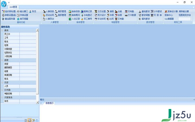
Task: Click 清除输出窗 clear output
Action: [184, 11]
